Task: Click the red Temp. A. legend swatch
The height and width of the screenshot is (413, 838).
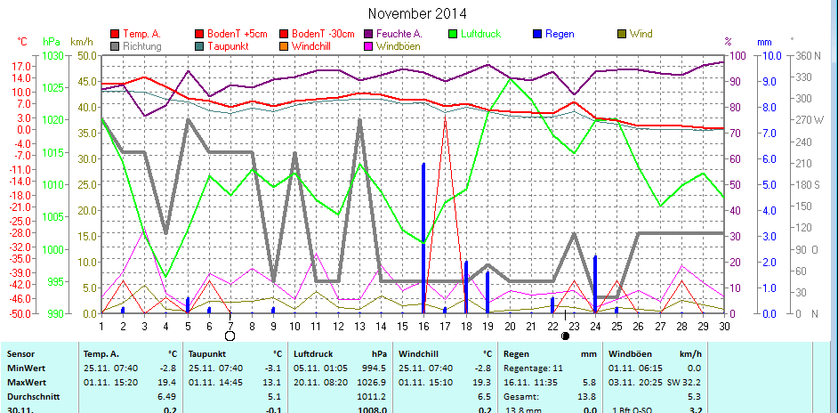Action: pos(115,35)
